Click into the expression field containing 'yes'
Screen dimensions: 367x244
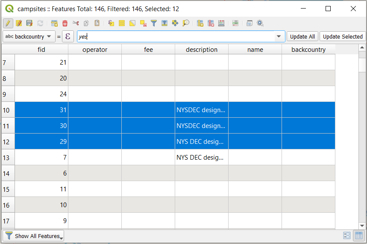pos(176,37)
